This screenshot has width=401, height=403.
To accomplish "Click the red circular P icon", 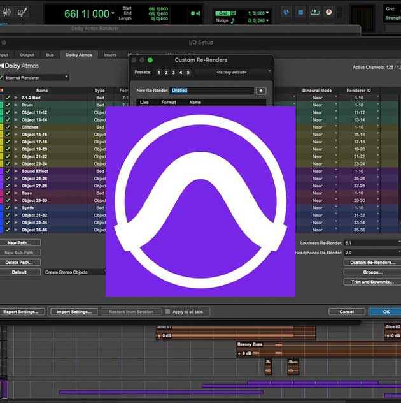I will click(x=328, y=12).
